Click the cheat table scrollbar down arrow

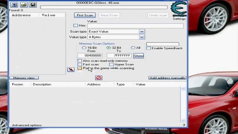[x=183, y=121]
